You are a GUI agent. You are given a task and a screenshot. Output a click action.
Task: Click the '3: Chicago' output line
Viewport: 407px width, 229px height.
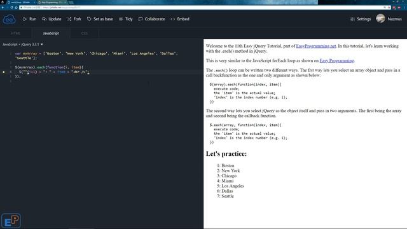(x=226, y=176)
